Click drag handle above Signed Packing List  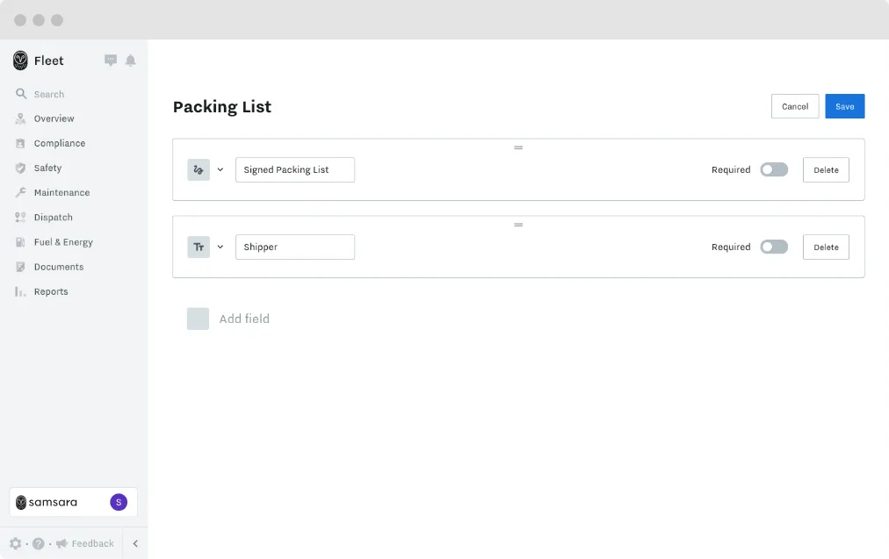518,147
